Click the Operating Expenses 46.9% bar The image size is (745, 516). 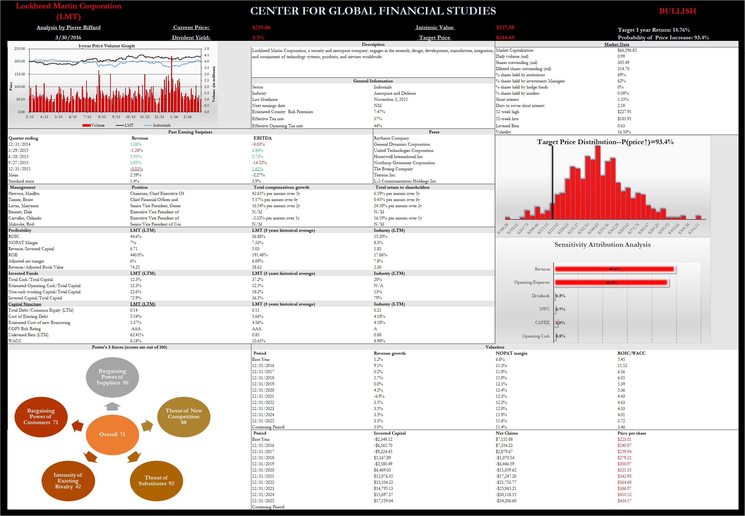[611, 282]
